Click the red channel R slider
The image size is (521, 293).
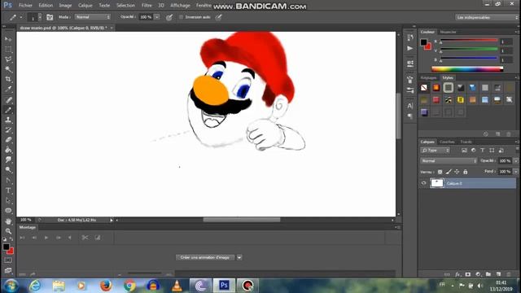(469, 41)
